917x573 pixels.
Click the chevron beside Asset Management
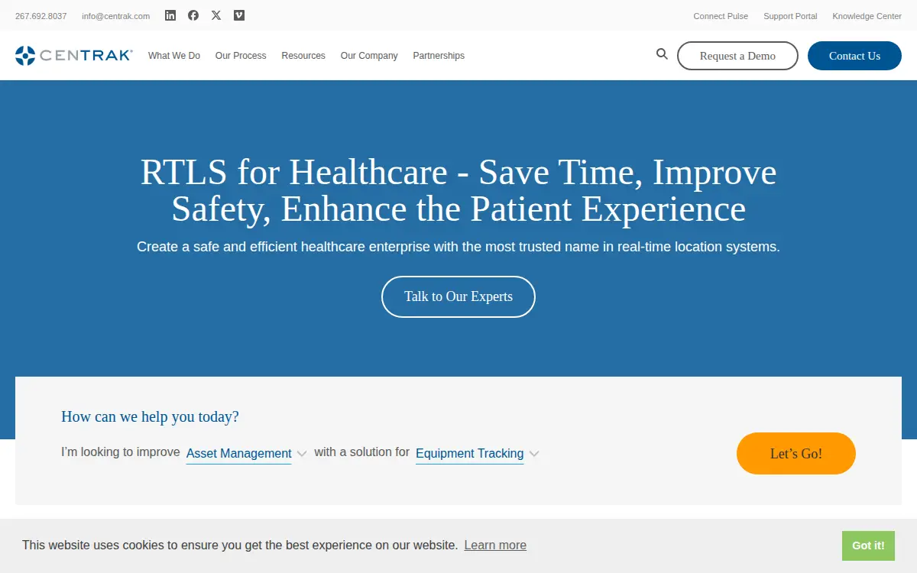point(302,454)
